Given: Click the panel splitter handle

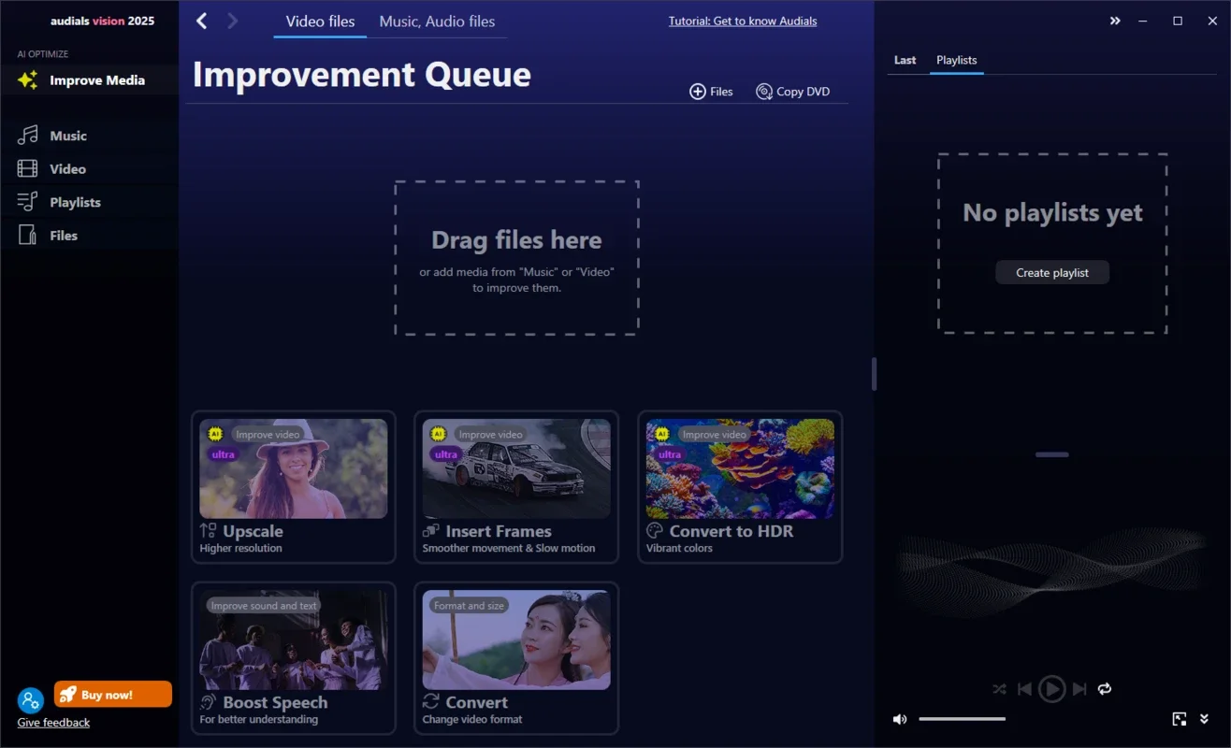Looking at the screenshot, I should [x=874, y=374].
